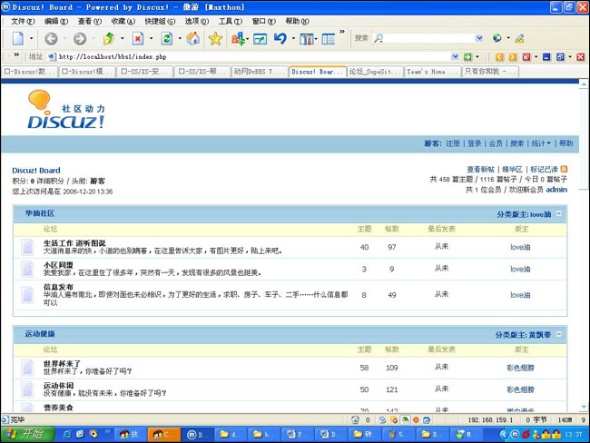The height and width of the screenshot is (443, 590).
Task: Open the 查看(V) menu
Action: (x=90, y=22)
